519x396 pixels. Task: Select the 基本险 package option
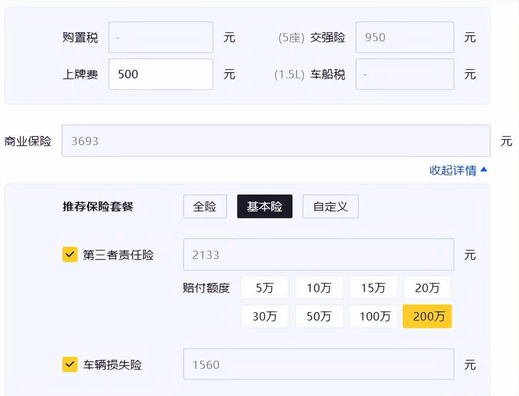[x=265, y=206]
